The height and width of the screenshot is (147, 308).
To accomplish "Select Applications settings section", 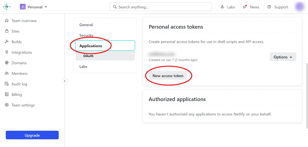I will (105, 46).
